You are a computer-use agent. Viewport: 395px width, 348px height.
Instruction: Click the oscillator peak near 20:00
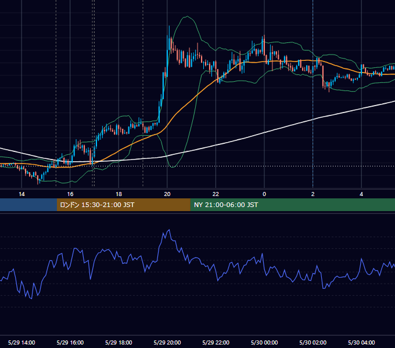pos(169,230)
